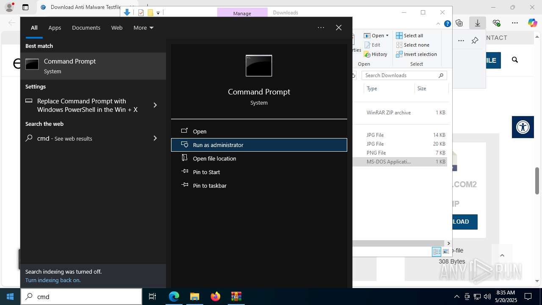Select Pin to Start
This screenshot has width=542, height=305.
pos(259,172)
